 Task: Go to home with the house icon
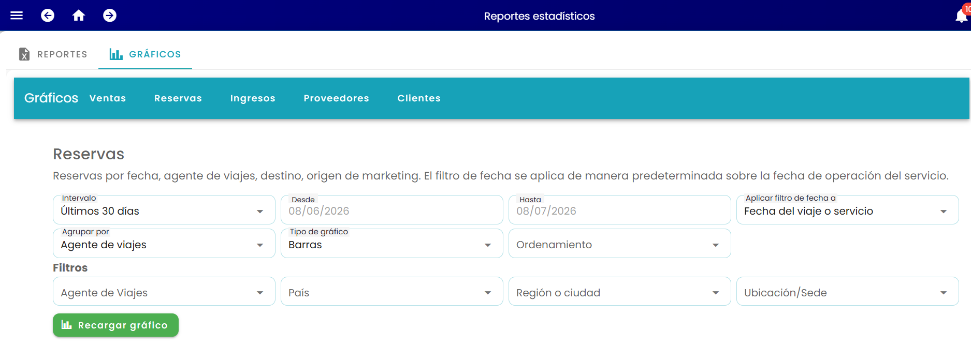pos(79,16)
